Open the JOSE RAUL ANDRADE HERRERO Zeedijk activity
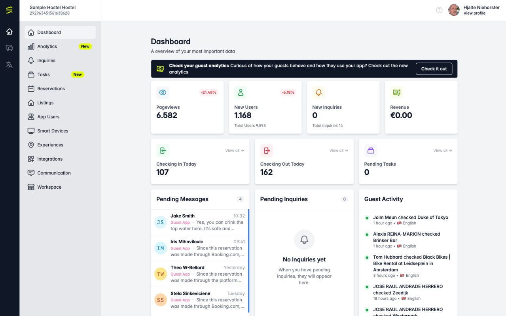This screenshot has height=316, width=506. tap(407, 292)
